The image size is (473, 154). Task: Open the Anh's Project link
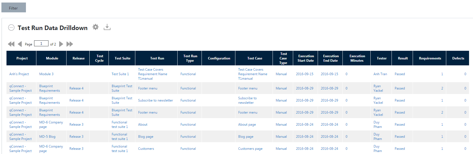[x=19, y=74]
